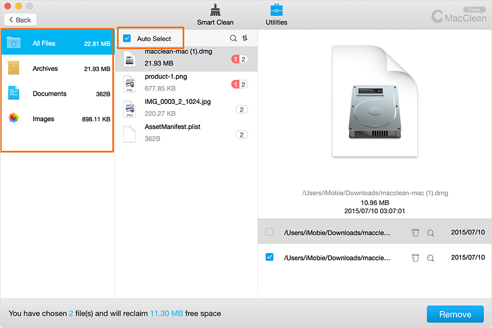Open the Utilities toolbox icon
This screenshot has width=492, height=328.
[277, 10]
